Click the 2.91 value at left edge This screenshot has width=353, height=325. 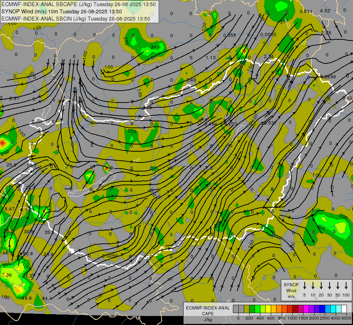coord(14,98)
